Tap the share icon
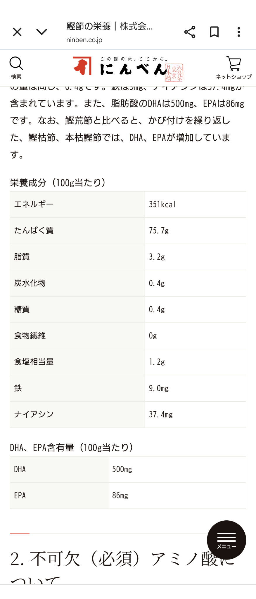This screenshot has width=256, height=599. pos(190,32)
